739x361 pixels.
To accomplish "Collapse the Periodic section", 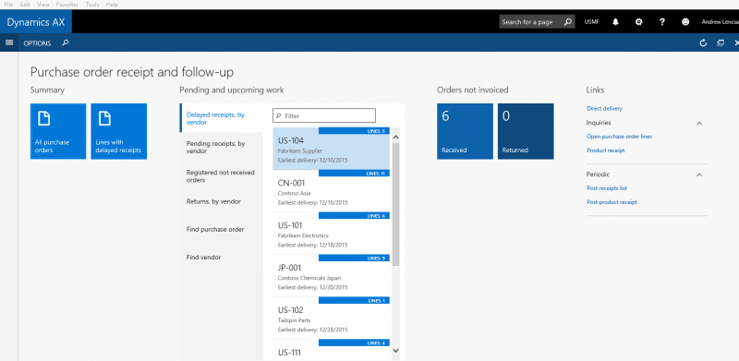I will [x=699, y=174].
